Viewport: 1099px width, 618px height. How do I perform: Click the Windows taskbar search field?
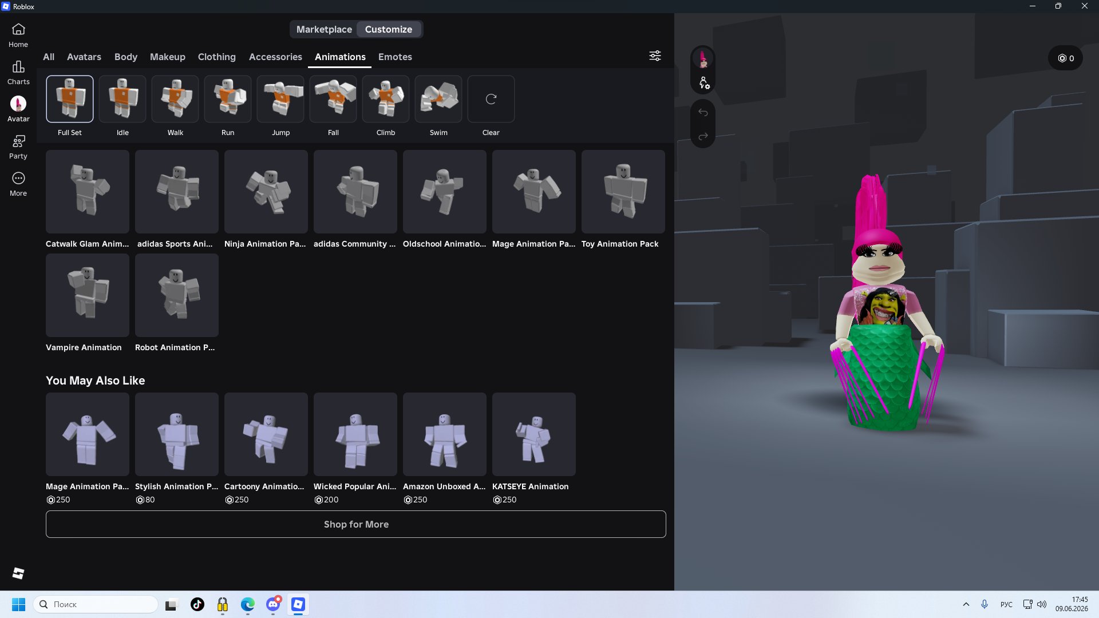tap(96, 604)
